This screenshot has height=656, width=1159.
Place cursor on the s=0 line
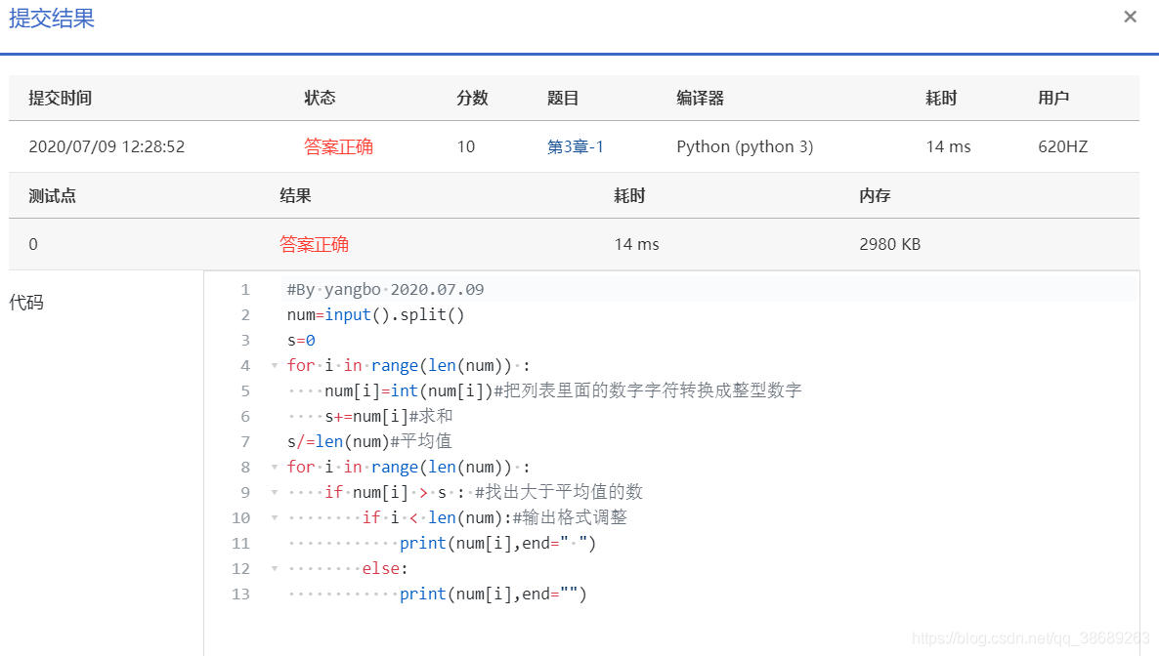pyautogui.click(x=301, y=341)
